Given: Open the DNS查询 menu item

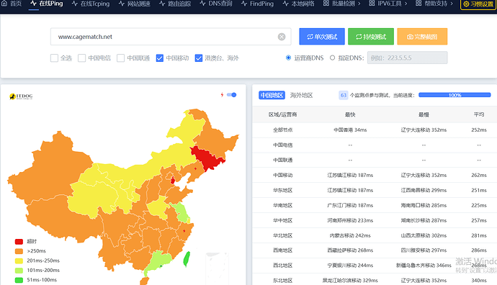Looking at the screenshot, I should pyautogui.click(x=216, y=4).
